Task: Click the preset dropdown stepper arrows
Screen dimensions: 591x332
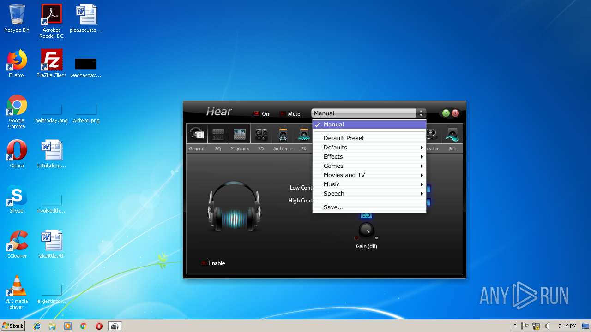Action: (x=421, y=113)
